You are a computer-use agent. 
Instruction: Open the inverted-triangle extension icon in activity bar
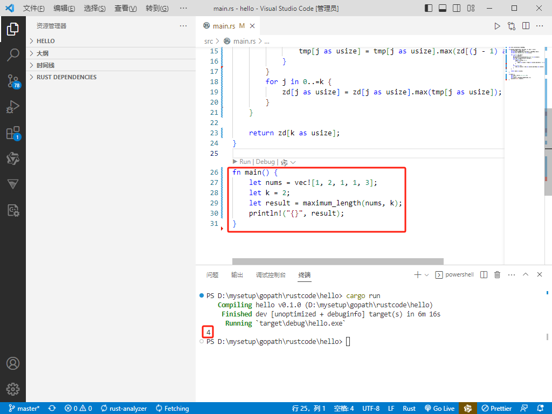13,184
